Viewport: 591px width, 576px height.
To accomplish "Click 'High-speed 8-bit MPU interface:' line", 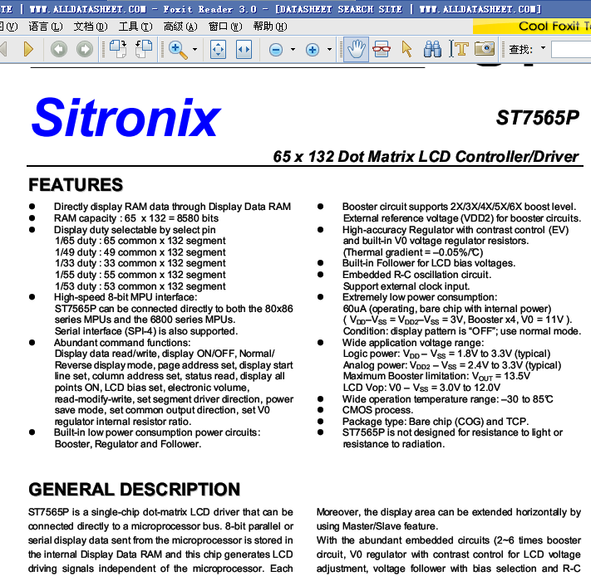I will point(126,297).
